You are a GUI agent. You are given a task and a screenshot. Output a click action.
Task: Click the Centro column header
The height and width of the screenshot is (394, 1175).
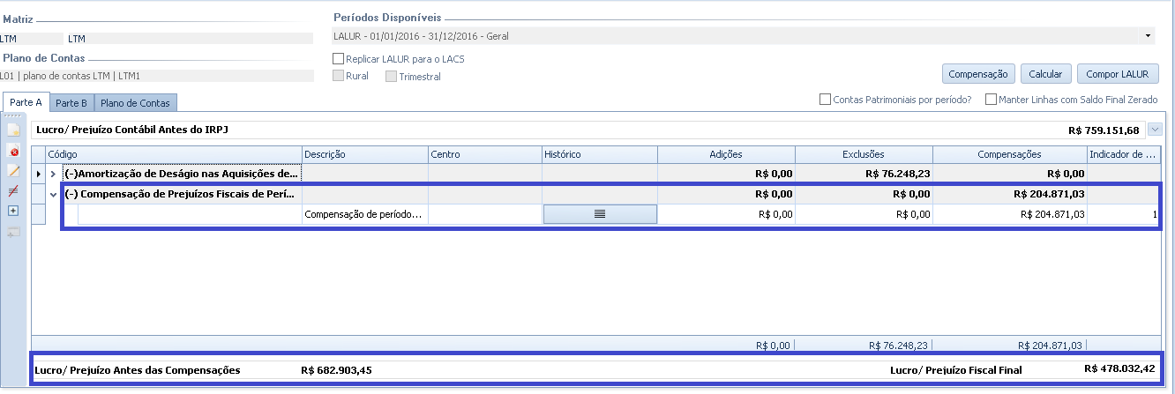pyautogui.click(x=485, y=154)
